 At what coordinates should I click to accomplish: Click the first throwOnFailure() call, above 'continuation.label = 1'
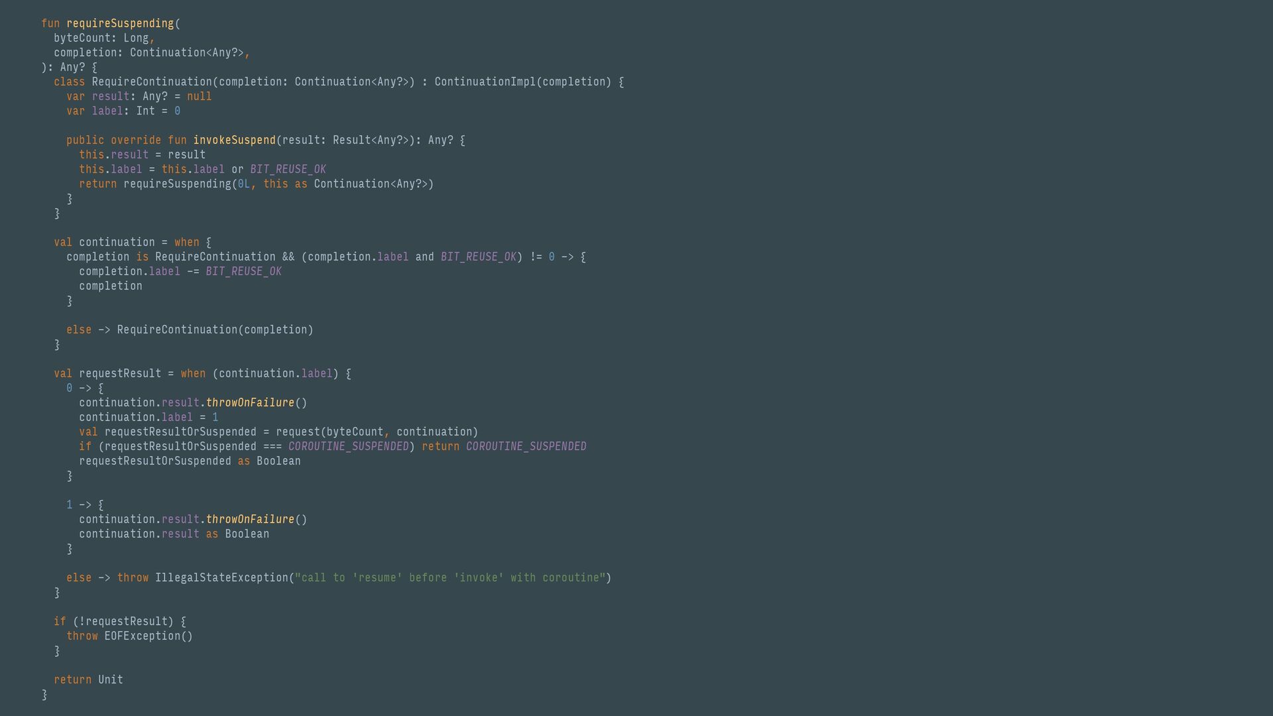[x=257, y=403]
